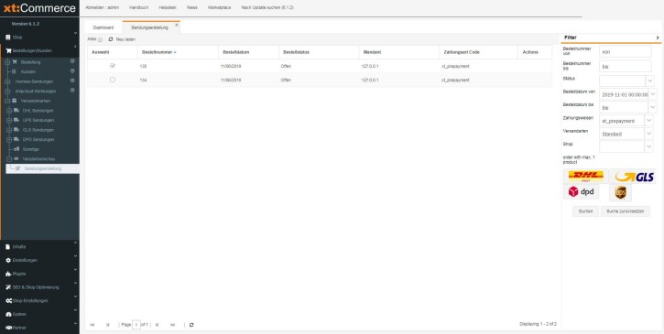664x334 pixels.
Task: Expand the DHL Sendungen tree node
Action: click(9, 111)
